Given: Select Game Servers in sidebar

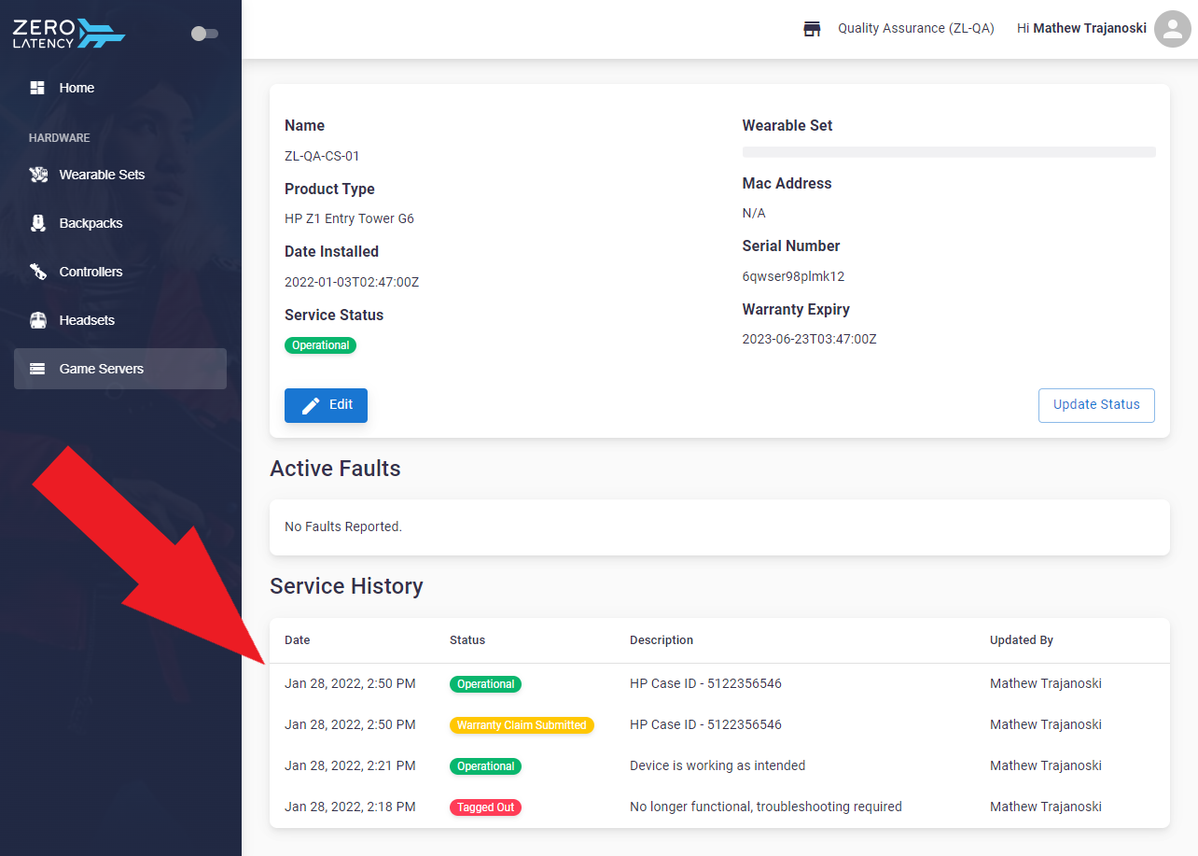Looking at the screenshot, I should point(120,369).
